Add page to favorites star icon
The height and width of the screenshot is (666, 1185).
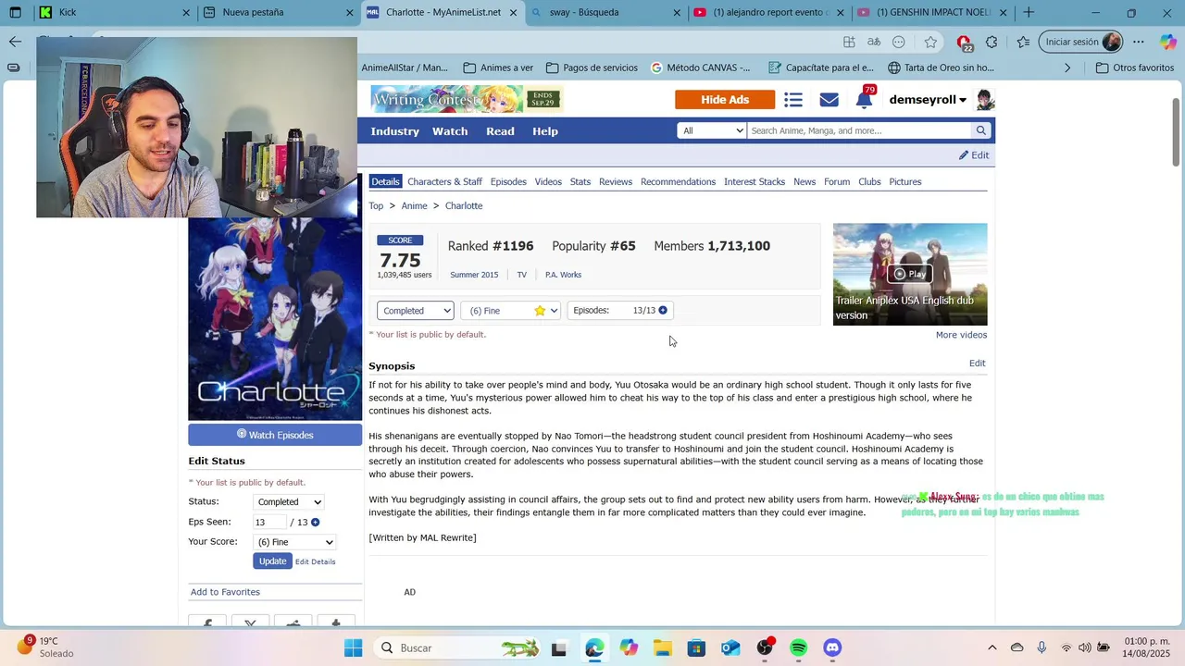(x=930, y=42)
